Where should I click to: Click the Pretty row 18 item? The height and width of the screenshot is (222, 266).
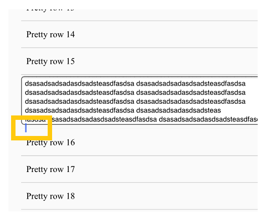(139, 196)
